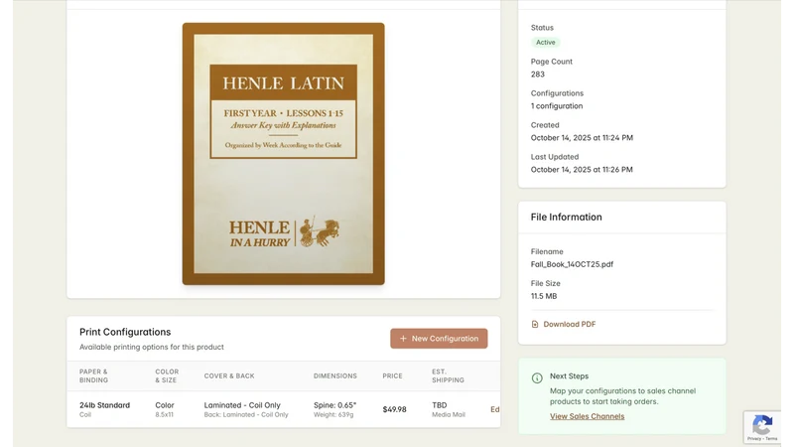Click the COLOR & SIZE column header
This screenshot has width=794, height=447.
(x=167, y=376)
